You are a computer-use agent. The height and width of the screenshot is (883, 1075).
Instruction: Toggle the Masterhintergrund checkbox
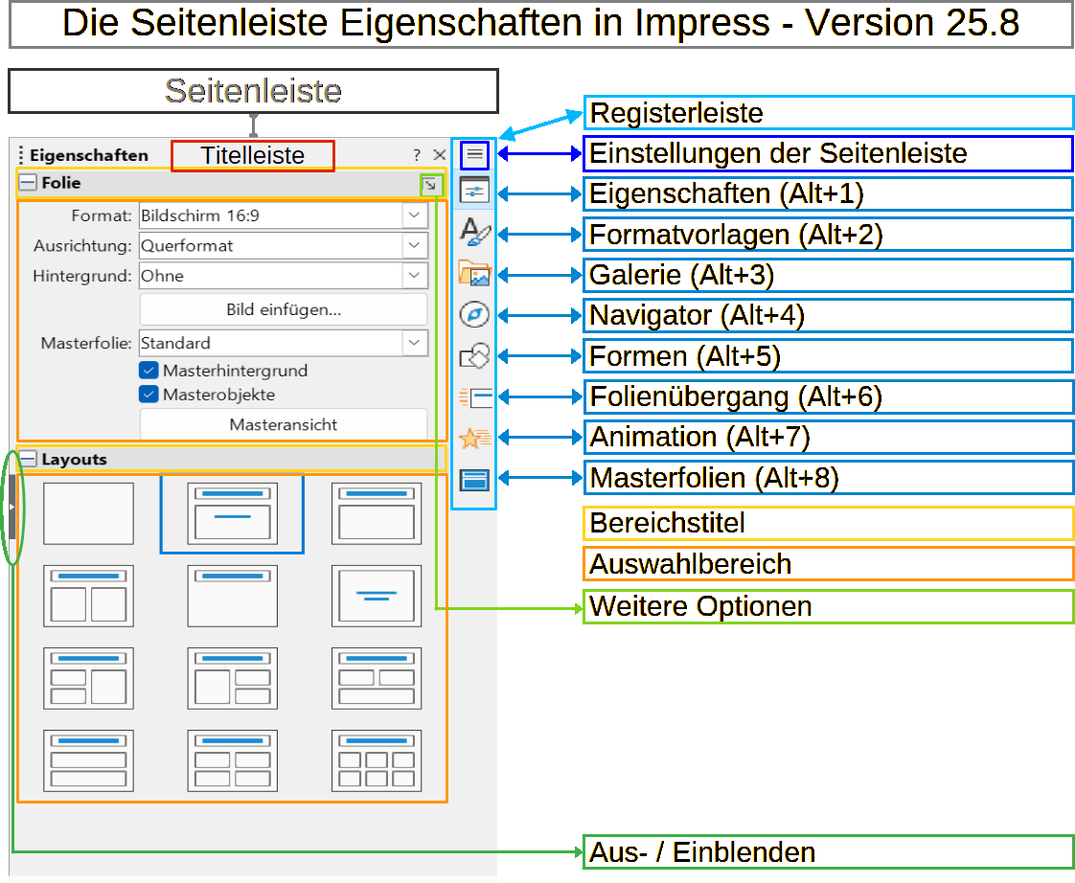coord(149,371)
